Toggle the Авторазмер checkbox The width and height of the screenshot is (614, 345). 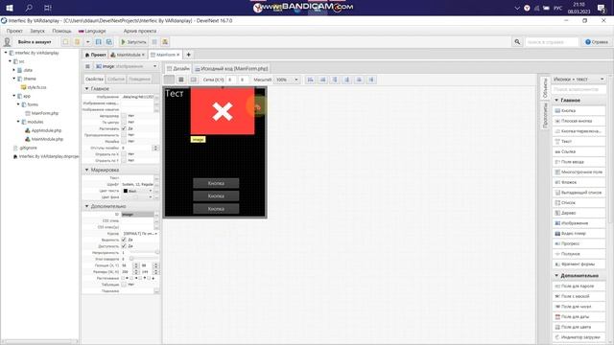click(124, 116)
